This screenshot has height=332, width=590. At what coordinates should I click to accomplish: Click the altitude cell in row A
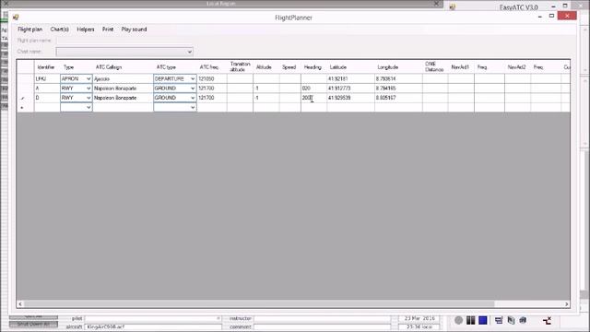click(266, 89)
